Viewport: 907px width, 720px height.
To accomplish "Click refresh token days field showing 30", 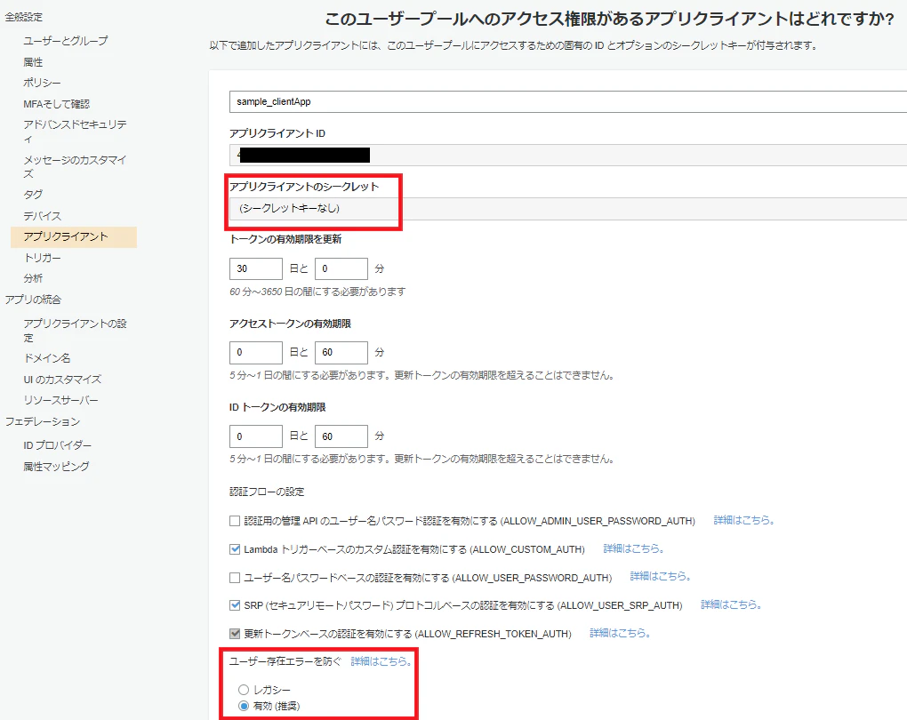I will point(256,269).
